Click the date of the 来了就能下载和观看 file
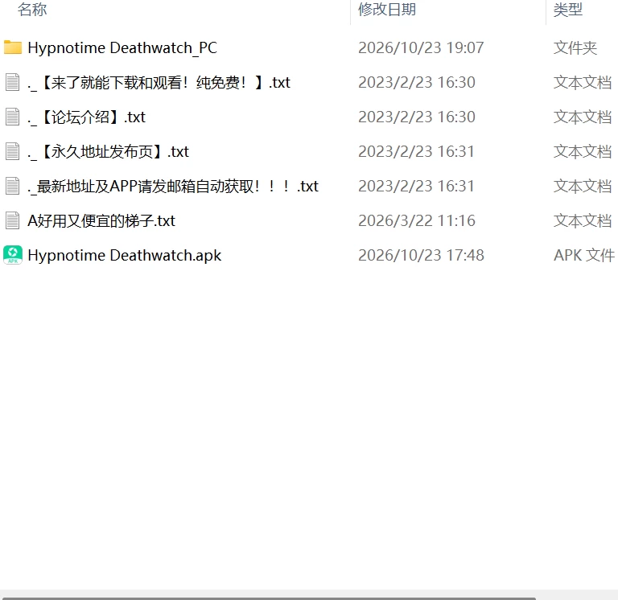This screenshot has width=618, height=600. (417, 83)
